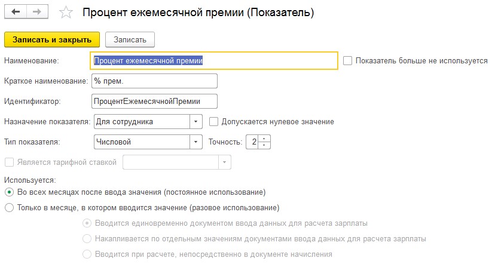This screenshot has width=492, height=264.
Task: Enable Показатель больше не используется checkbox
Action: [x=348, y=60]
